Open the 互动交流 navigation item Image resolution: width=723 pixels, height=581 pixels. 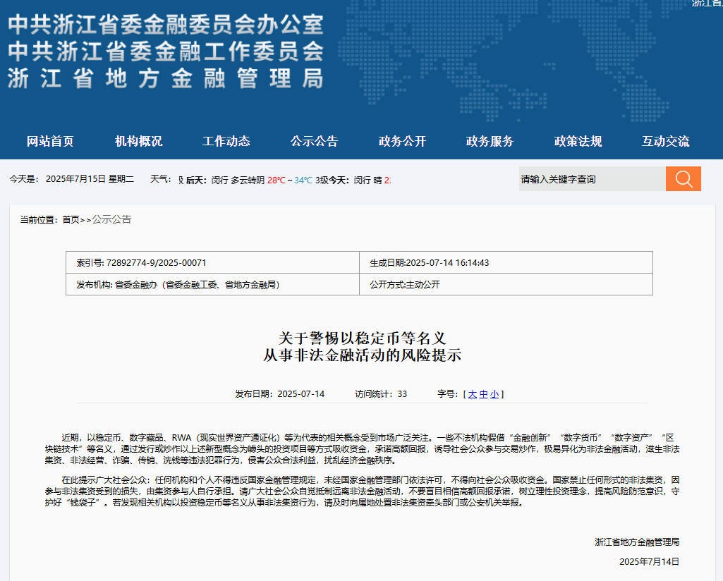[665, 141]
